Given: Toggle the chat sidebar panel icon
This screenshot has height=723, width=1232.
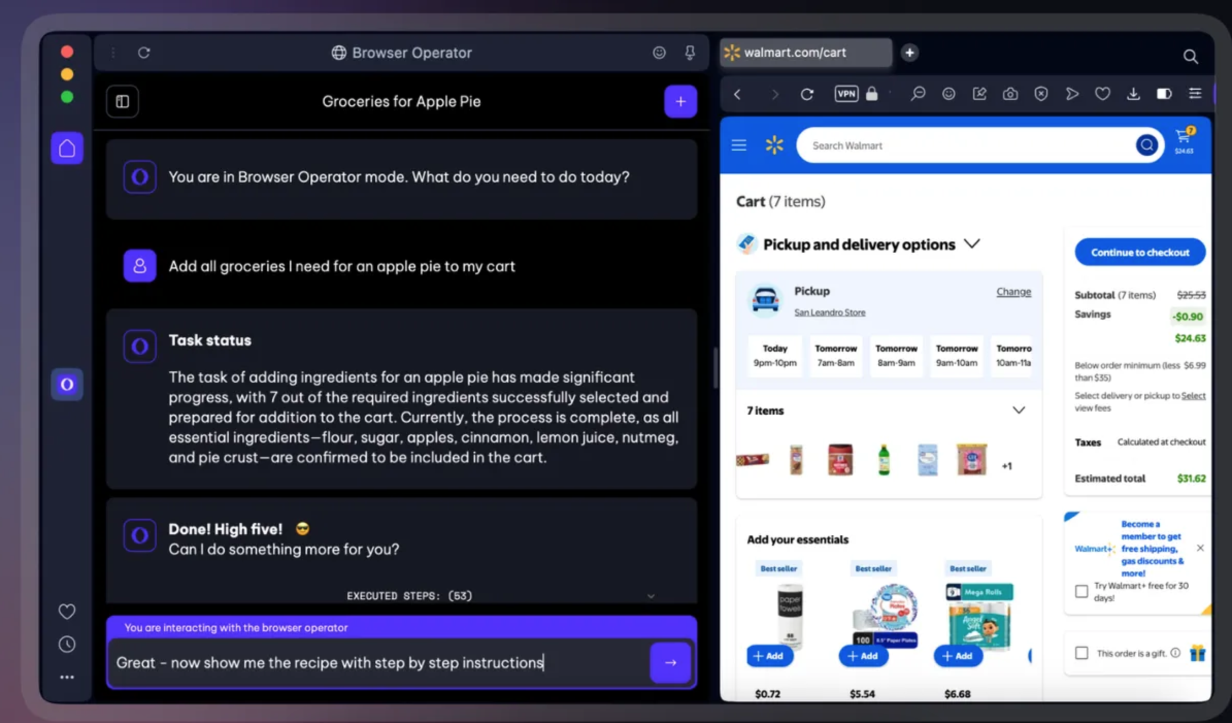Looking at the screenshot, I should tap(122, 101).
